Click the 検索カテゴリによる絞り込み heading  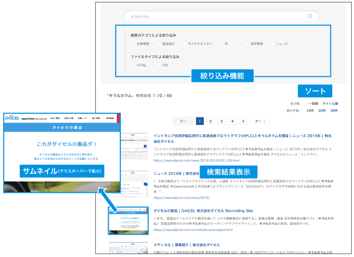(153, 35)
